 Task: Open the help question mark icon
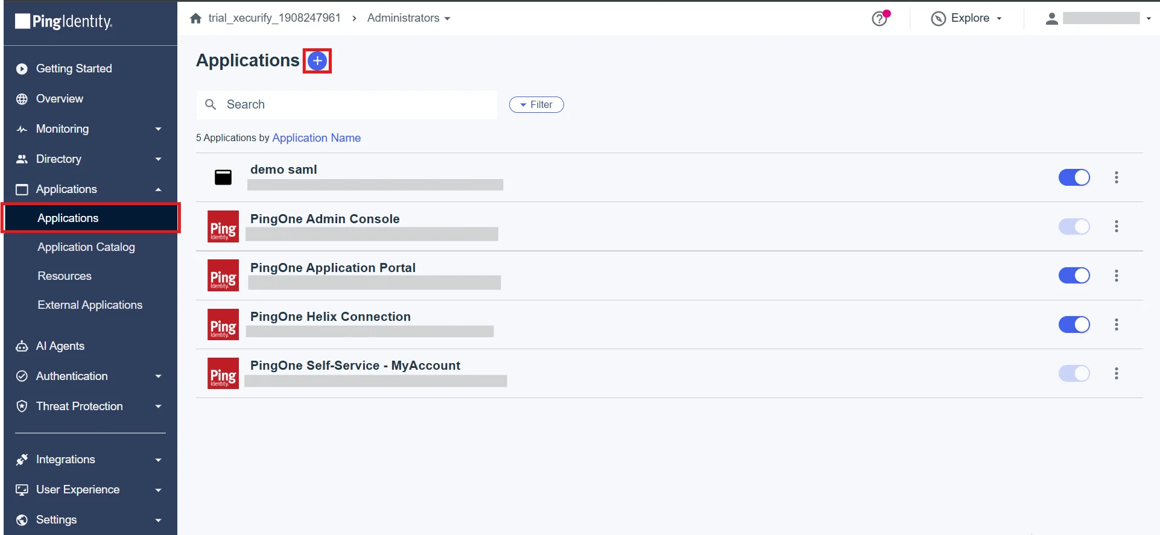pyautogui.click(x=880, y=19)
